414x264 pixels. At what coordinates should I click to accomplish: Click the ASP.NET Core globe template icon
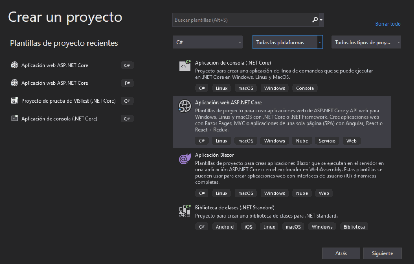185,106
